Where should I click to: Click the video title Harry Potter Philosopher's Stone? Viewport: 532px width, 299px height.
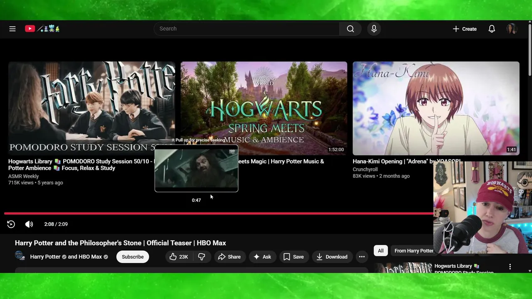121,243
